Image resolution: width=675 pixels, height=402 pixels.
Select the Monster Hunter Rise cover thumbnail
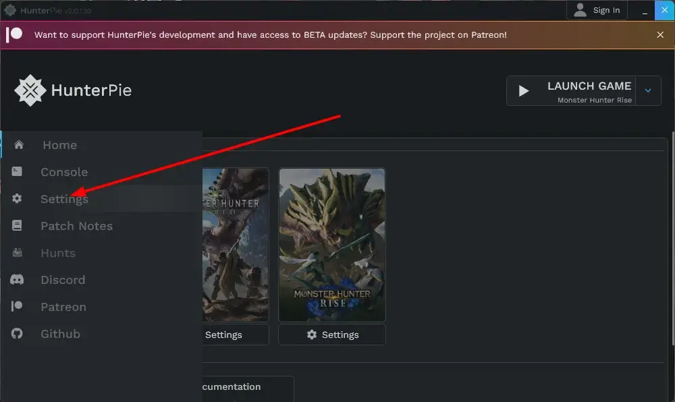[332, 245]
